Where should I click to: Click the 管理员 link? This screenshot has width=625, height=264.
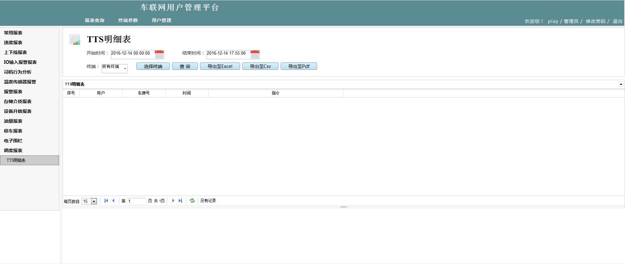coord(571,21)
